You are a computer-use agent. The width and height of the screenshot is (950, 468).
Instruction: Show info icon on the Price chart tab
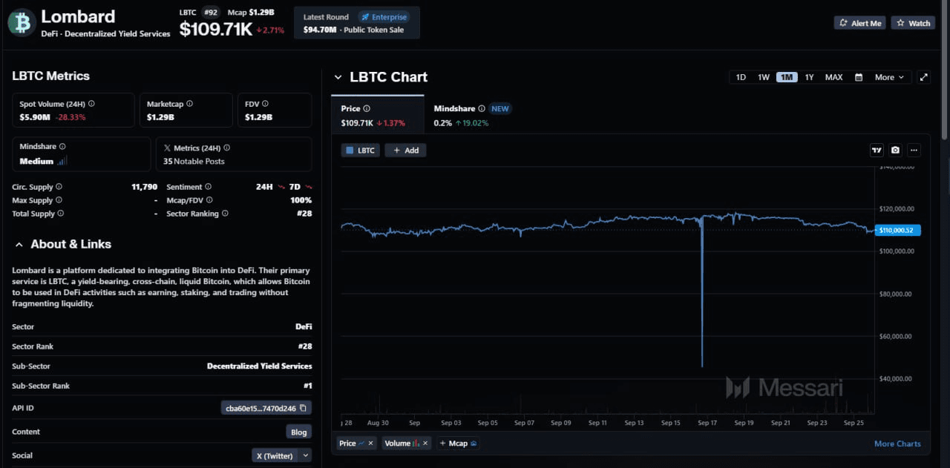click(x=367, y=109)
